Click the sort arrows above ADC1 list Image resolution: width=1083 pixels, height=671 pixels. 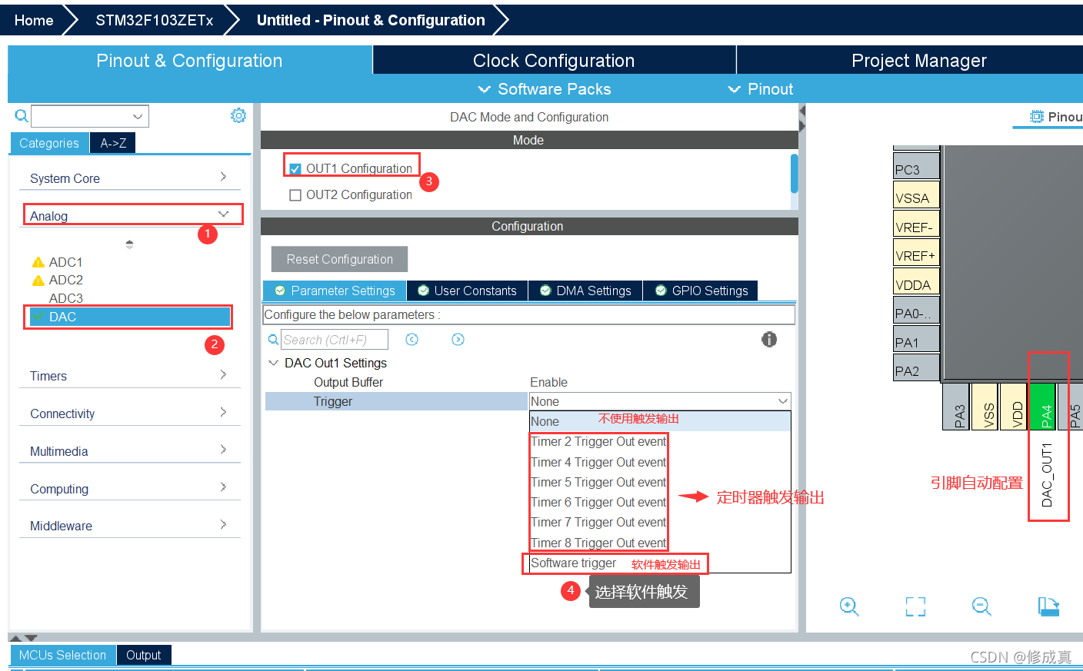pyautogui.click(x=129, y=244)
